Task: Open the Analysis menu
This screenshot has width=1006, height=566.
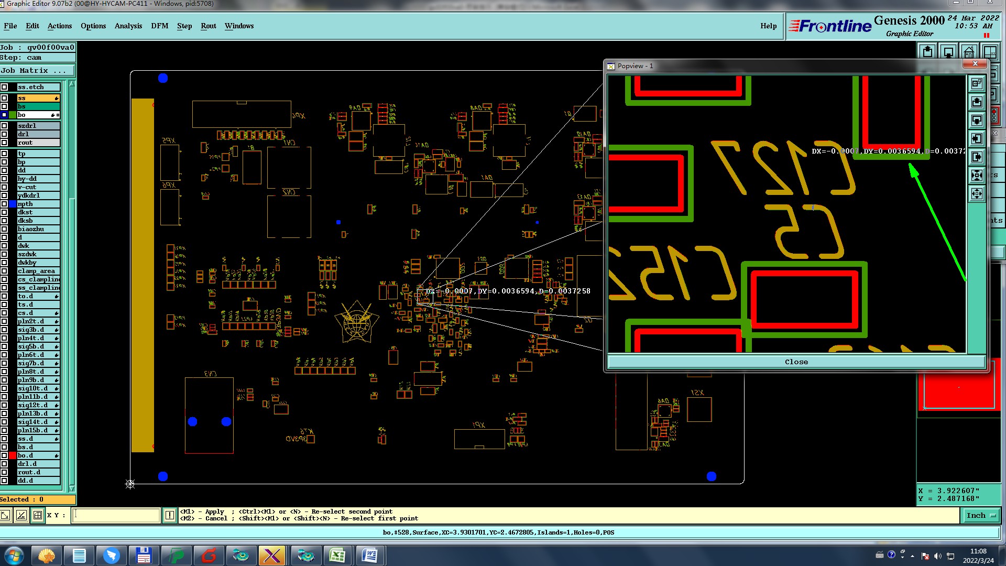Action: pyautogui.click(x=128, y=26)
